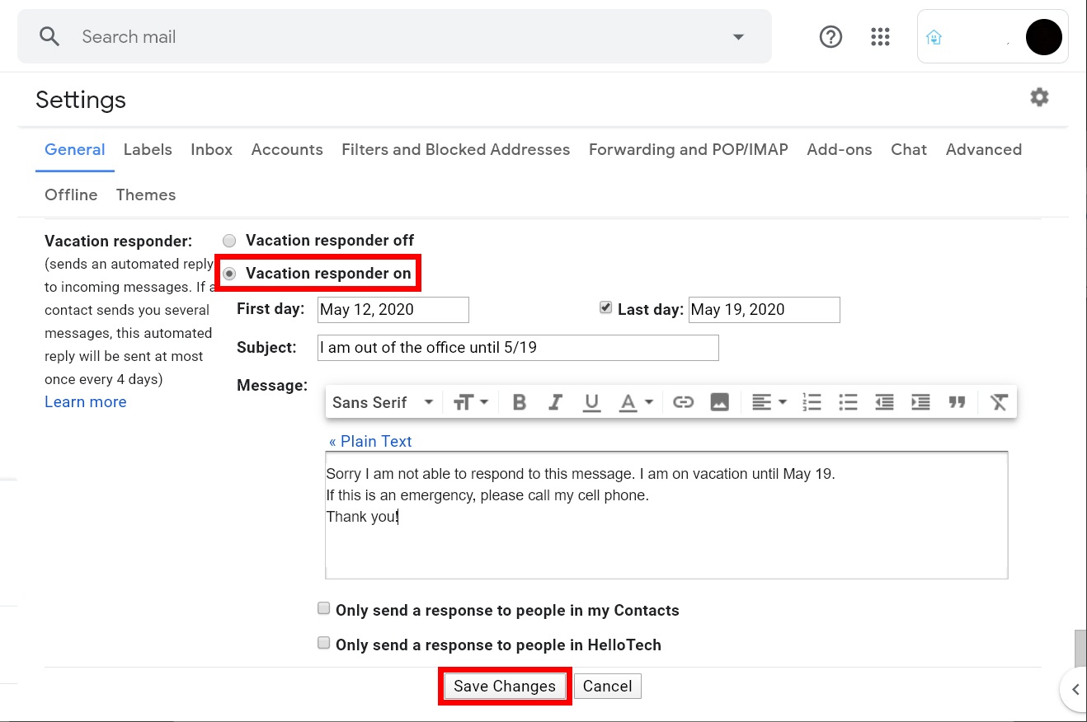The height and width of the screenshot is (722, 1087).
Task: Switch to the Themes tab
Action: tap(146, 195)
